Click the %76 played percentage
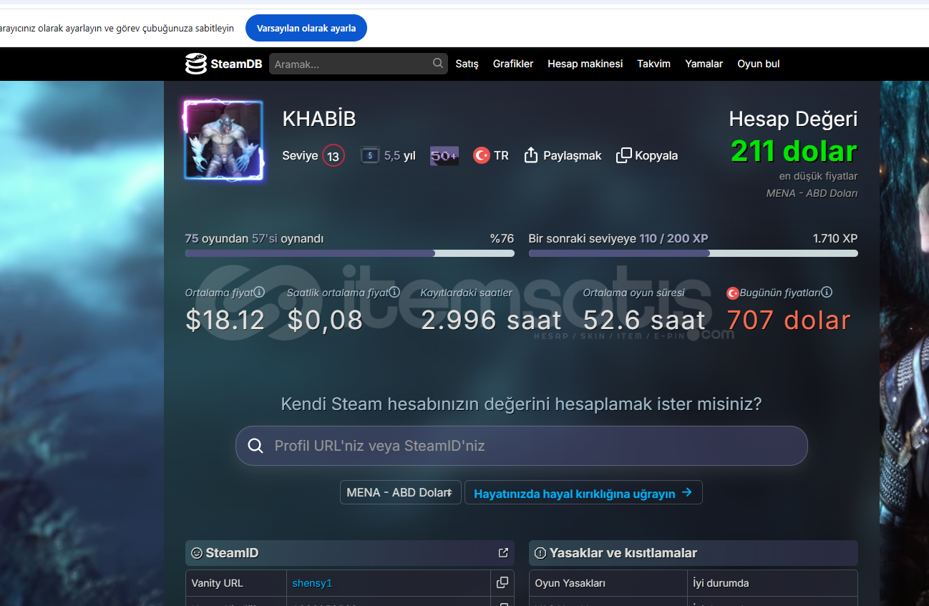Viewport: 929px width, 606px height. [502, 238]
